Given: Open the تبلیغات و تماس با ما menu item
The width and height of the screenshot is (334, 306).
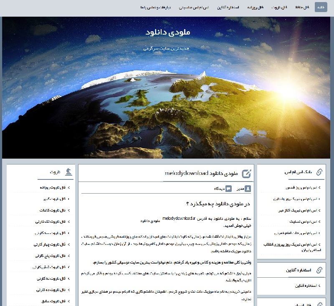Looking at the screenshot, I should tap(156, 7).
